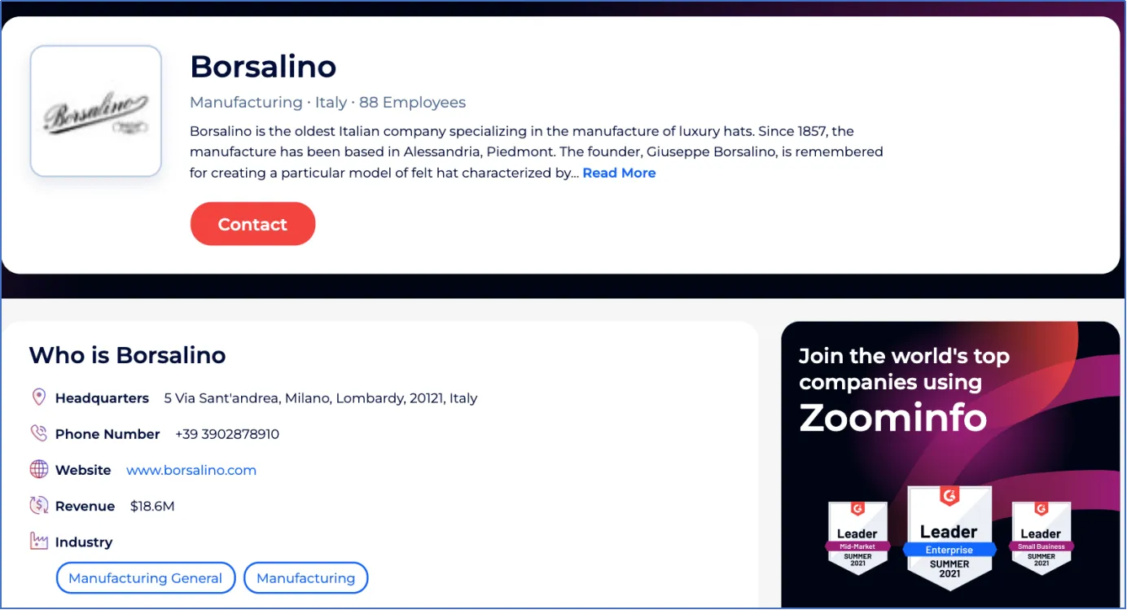Click the headquarters location pin icon
Viewport: 1127px width, 610px height.
(x=38, y=397)
